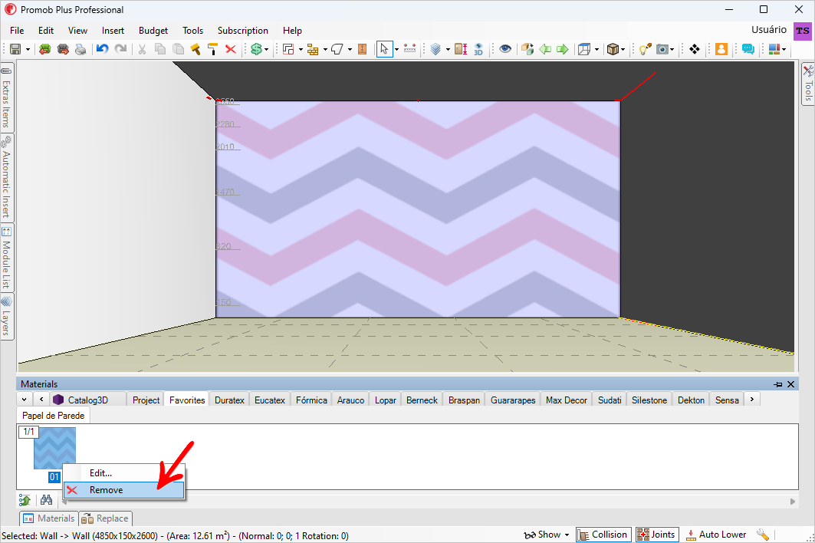The height and width of the screenshot is (543, 815).
Task: Expand the dollar budget dropdown arrow
Action: pos(267,49)
